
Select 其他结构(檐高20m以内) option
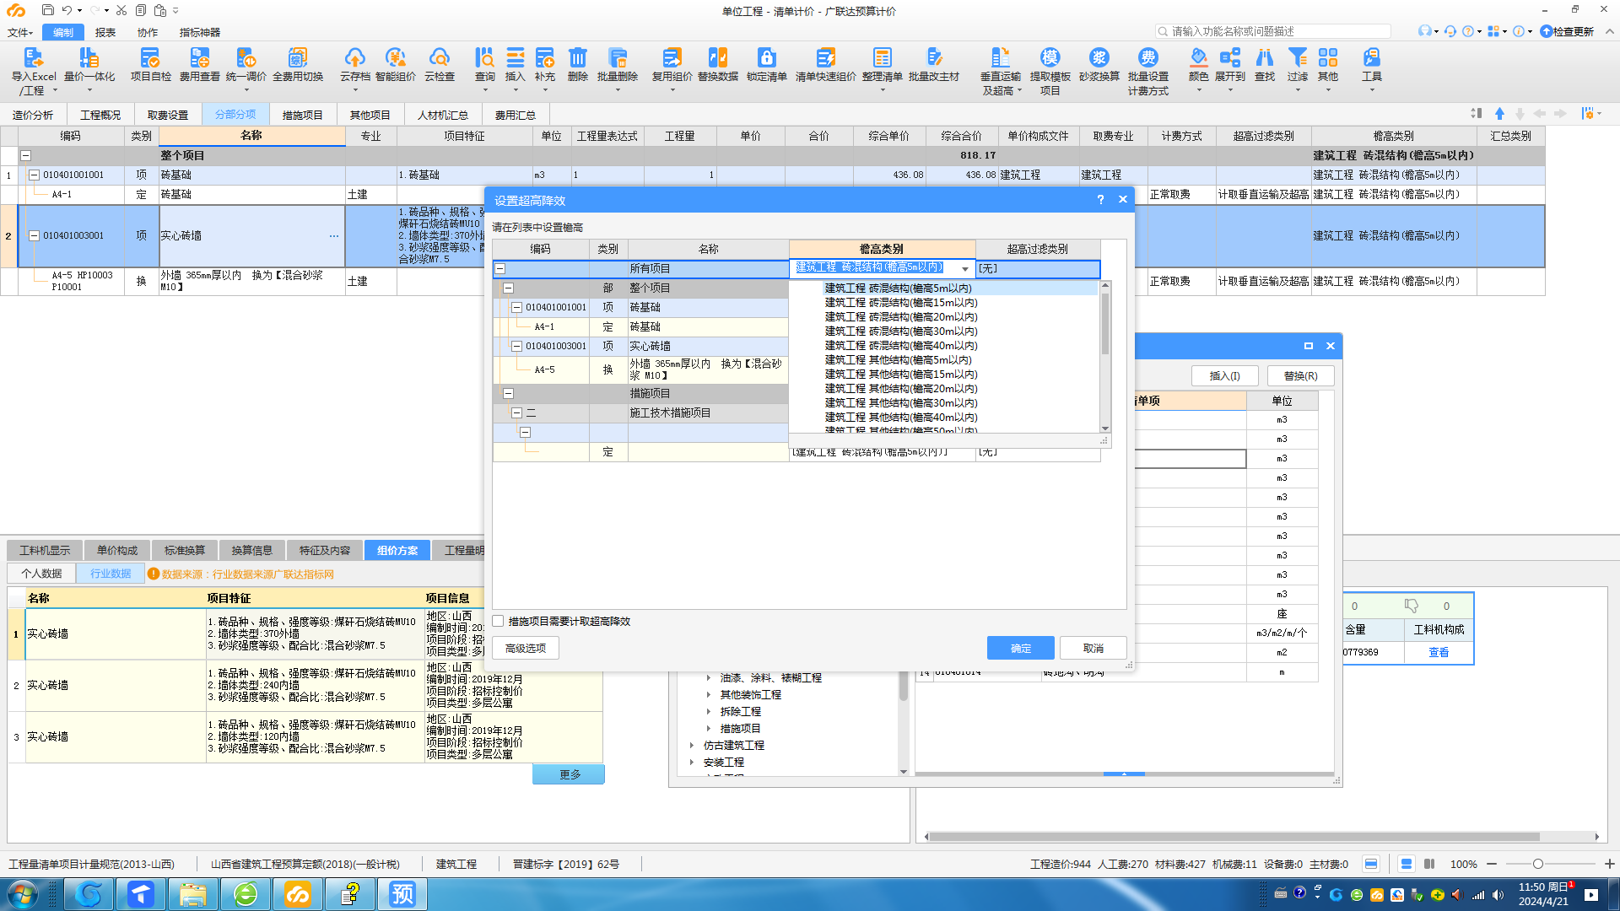[x=901, y=389]
